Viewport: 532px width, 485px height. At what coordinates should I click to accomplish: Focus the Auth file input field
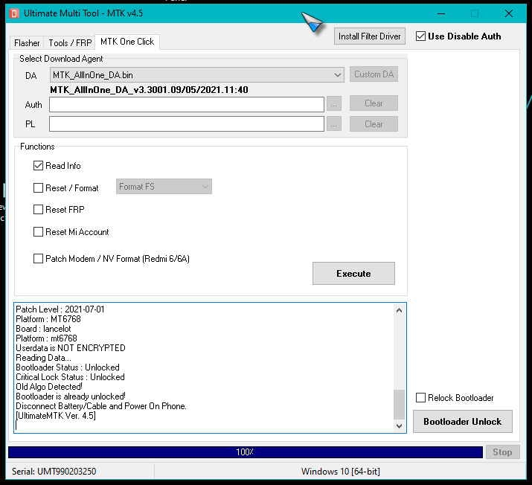(x=187, y=104)
